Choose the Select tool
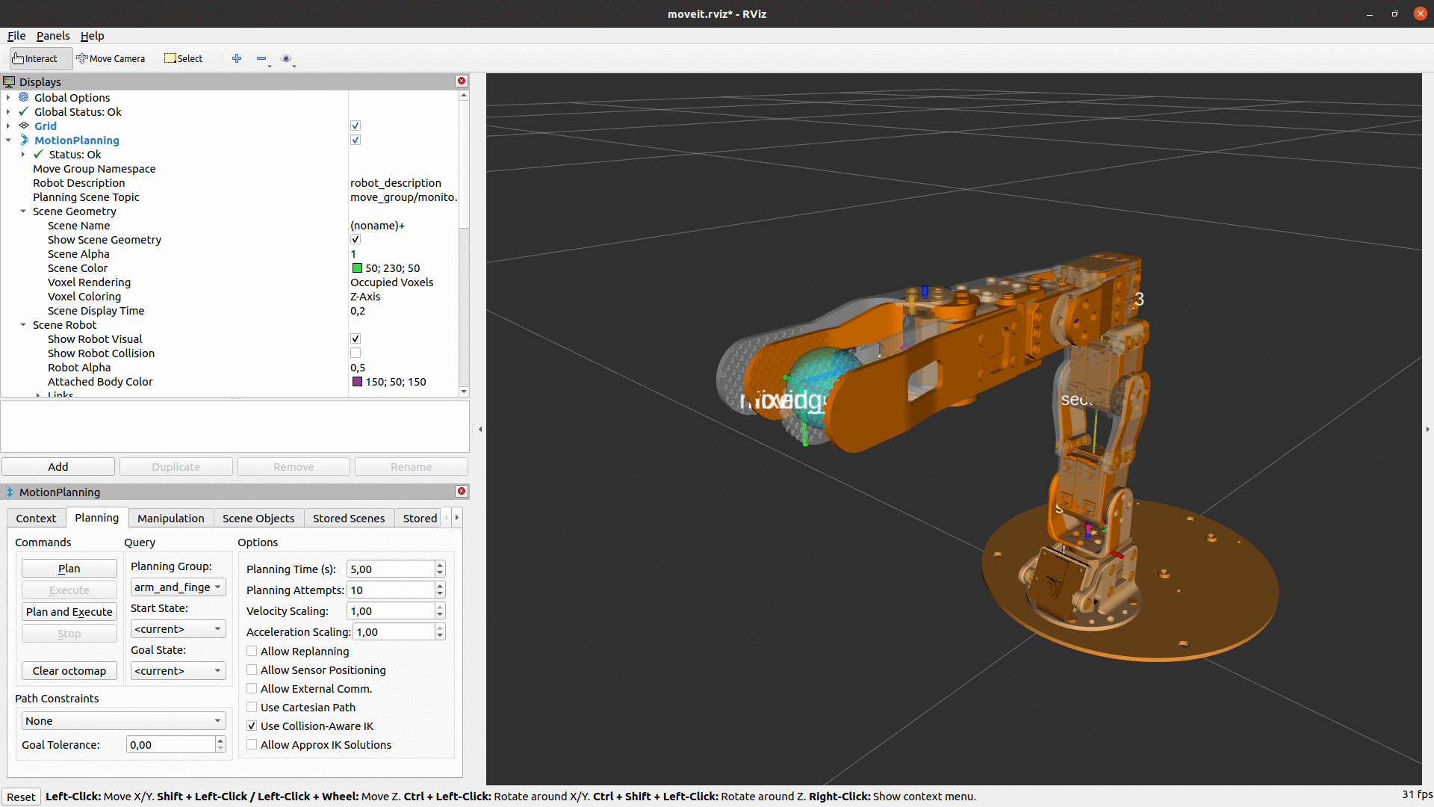 (184, 58)
